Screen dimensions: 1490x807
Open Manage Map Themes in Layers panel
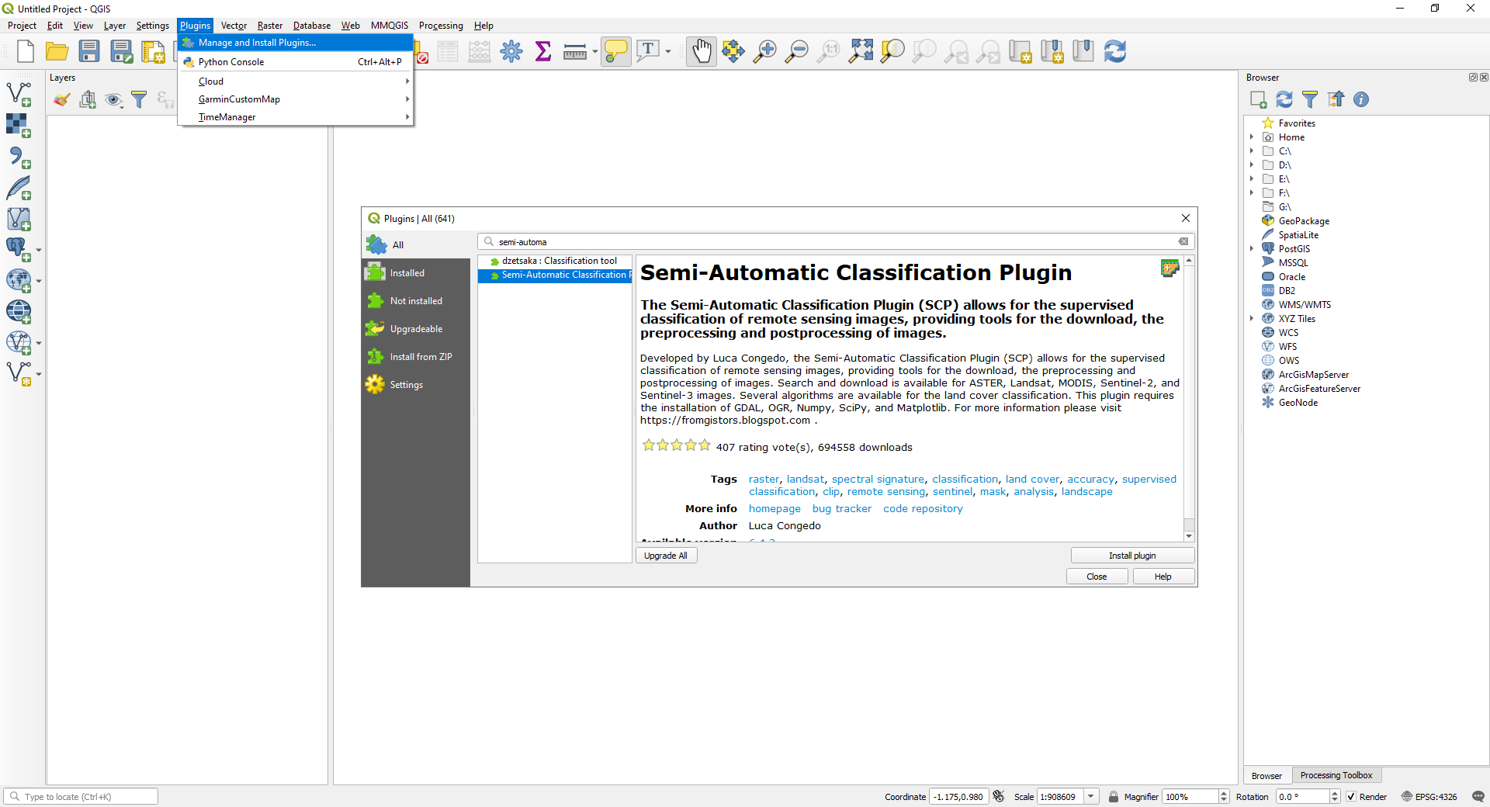coord(114,99)
